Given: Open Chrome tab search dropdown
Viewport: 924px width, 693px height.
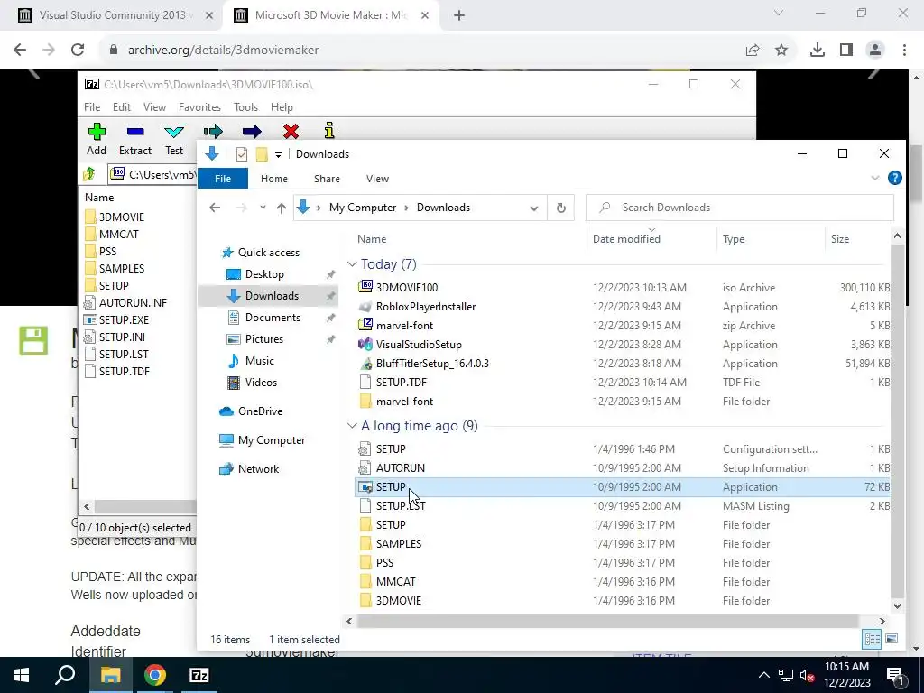Looking at the screenshot, I should pyautogui.click(x=779, y=14).
